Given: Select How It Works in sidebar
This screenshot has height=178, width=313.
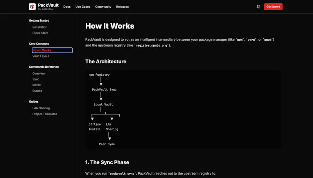Looking at the screenshot, I should 52,50.
